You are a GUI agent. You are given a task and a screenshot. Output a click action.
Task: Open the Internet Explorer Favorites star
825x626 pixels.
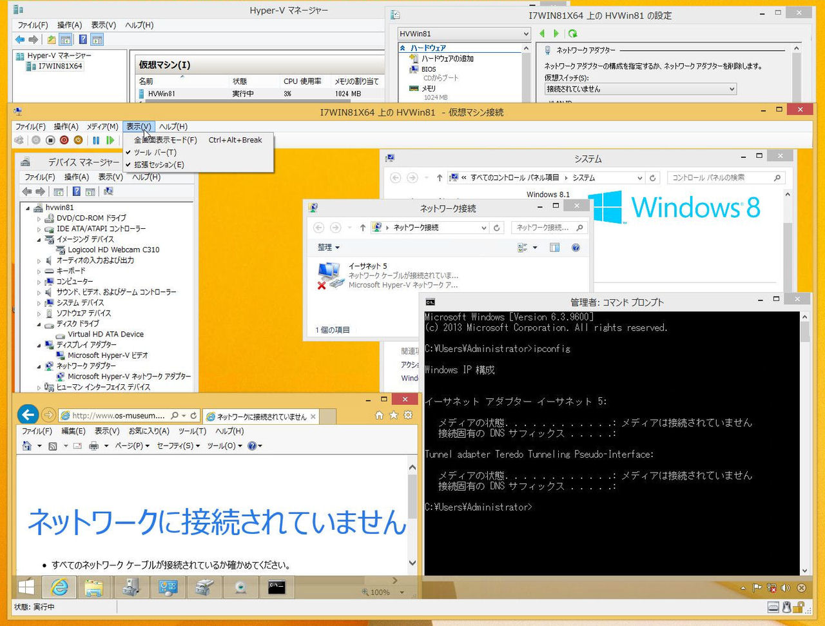click(393, 415)
